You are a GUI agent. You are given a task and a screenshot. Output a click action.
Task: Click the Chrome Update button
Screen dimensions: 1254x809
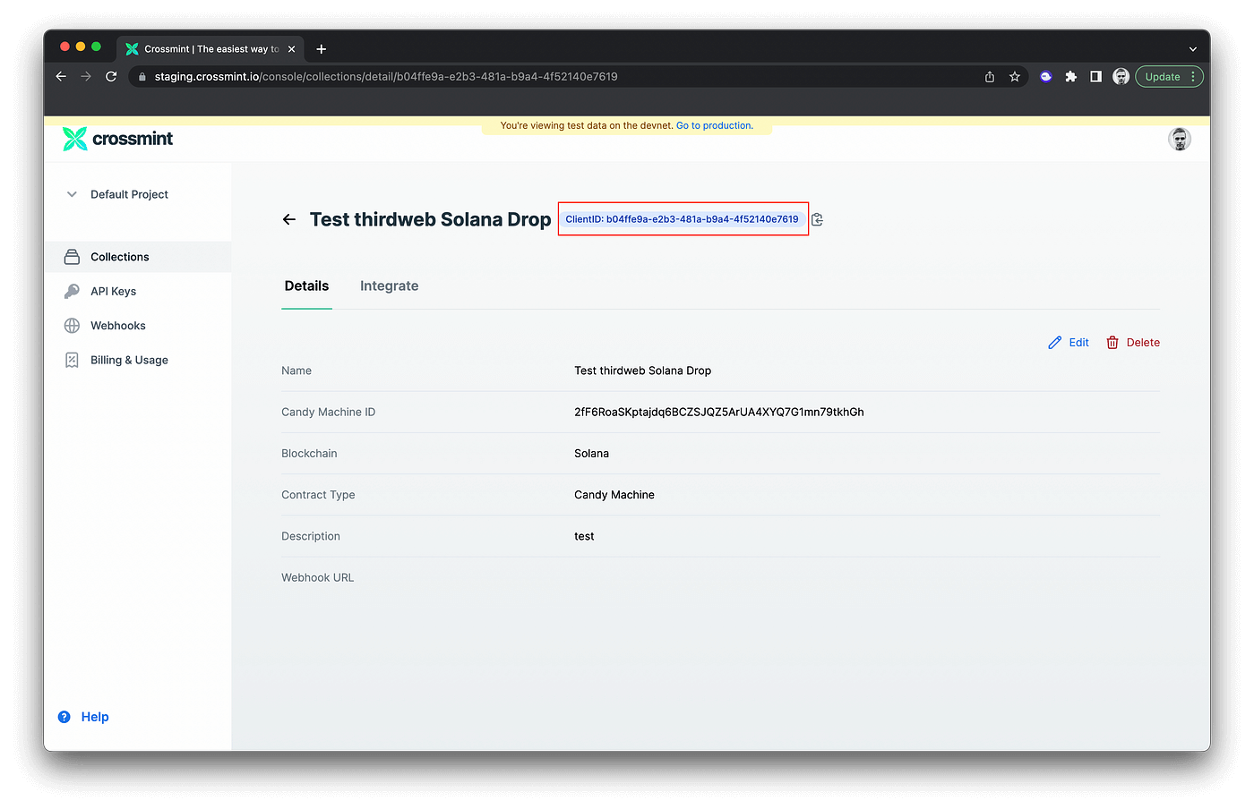pos(1169,77)
